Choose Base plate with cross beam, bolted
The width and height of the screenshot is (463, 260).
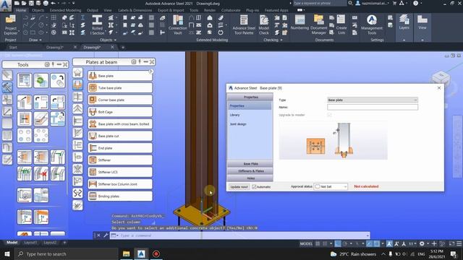click(120, 124)
